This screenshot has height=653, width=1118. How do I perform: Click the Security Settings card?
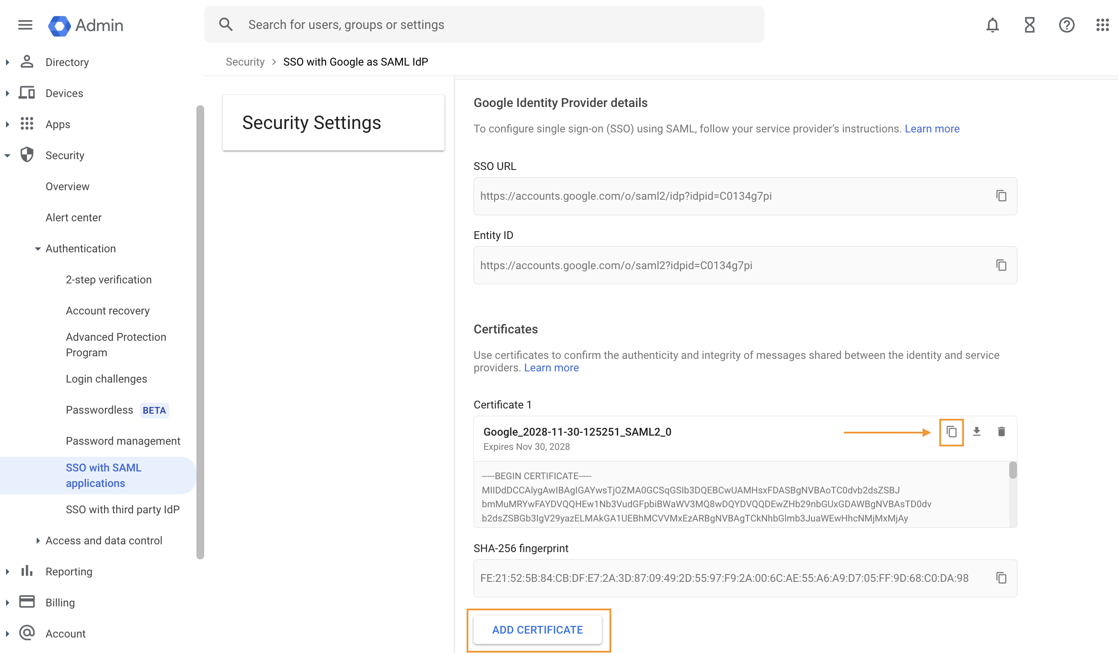point(334,122)
